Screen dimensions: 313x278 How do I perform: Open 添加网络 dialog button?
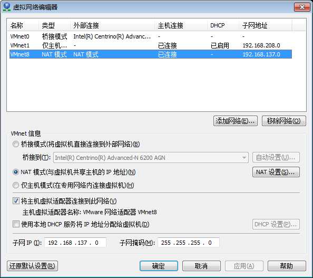click(236, 121)
